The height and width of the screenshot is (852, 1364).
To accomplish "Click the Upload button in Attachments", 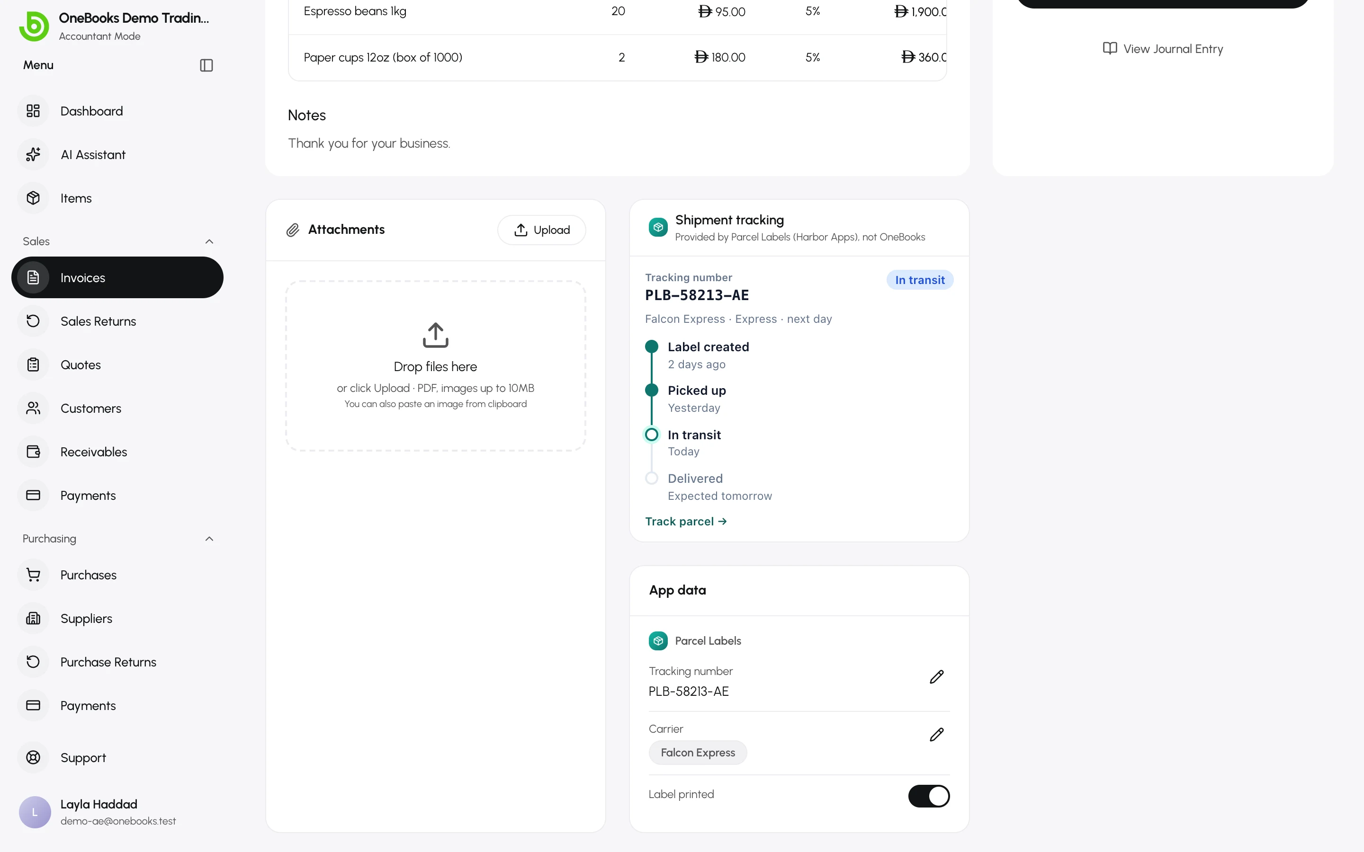I will click(541, 230).
